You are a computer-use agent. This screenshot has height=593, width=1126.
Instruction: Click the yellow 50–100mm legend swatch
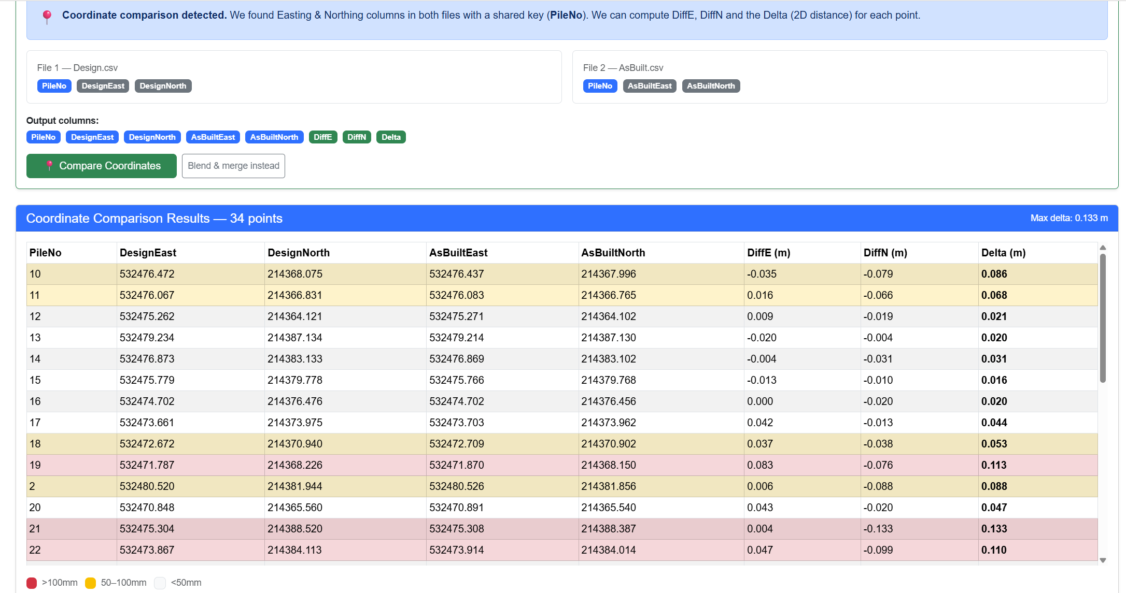[90, 583]
